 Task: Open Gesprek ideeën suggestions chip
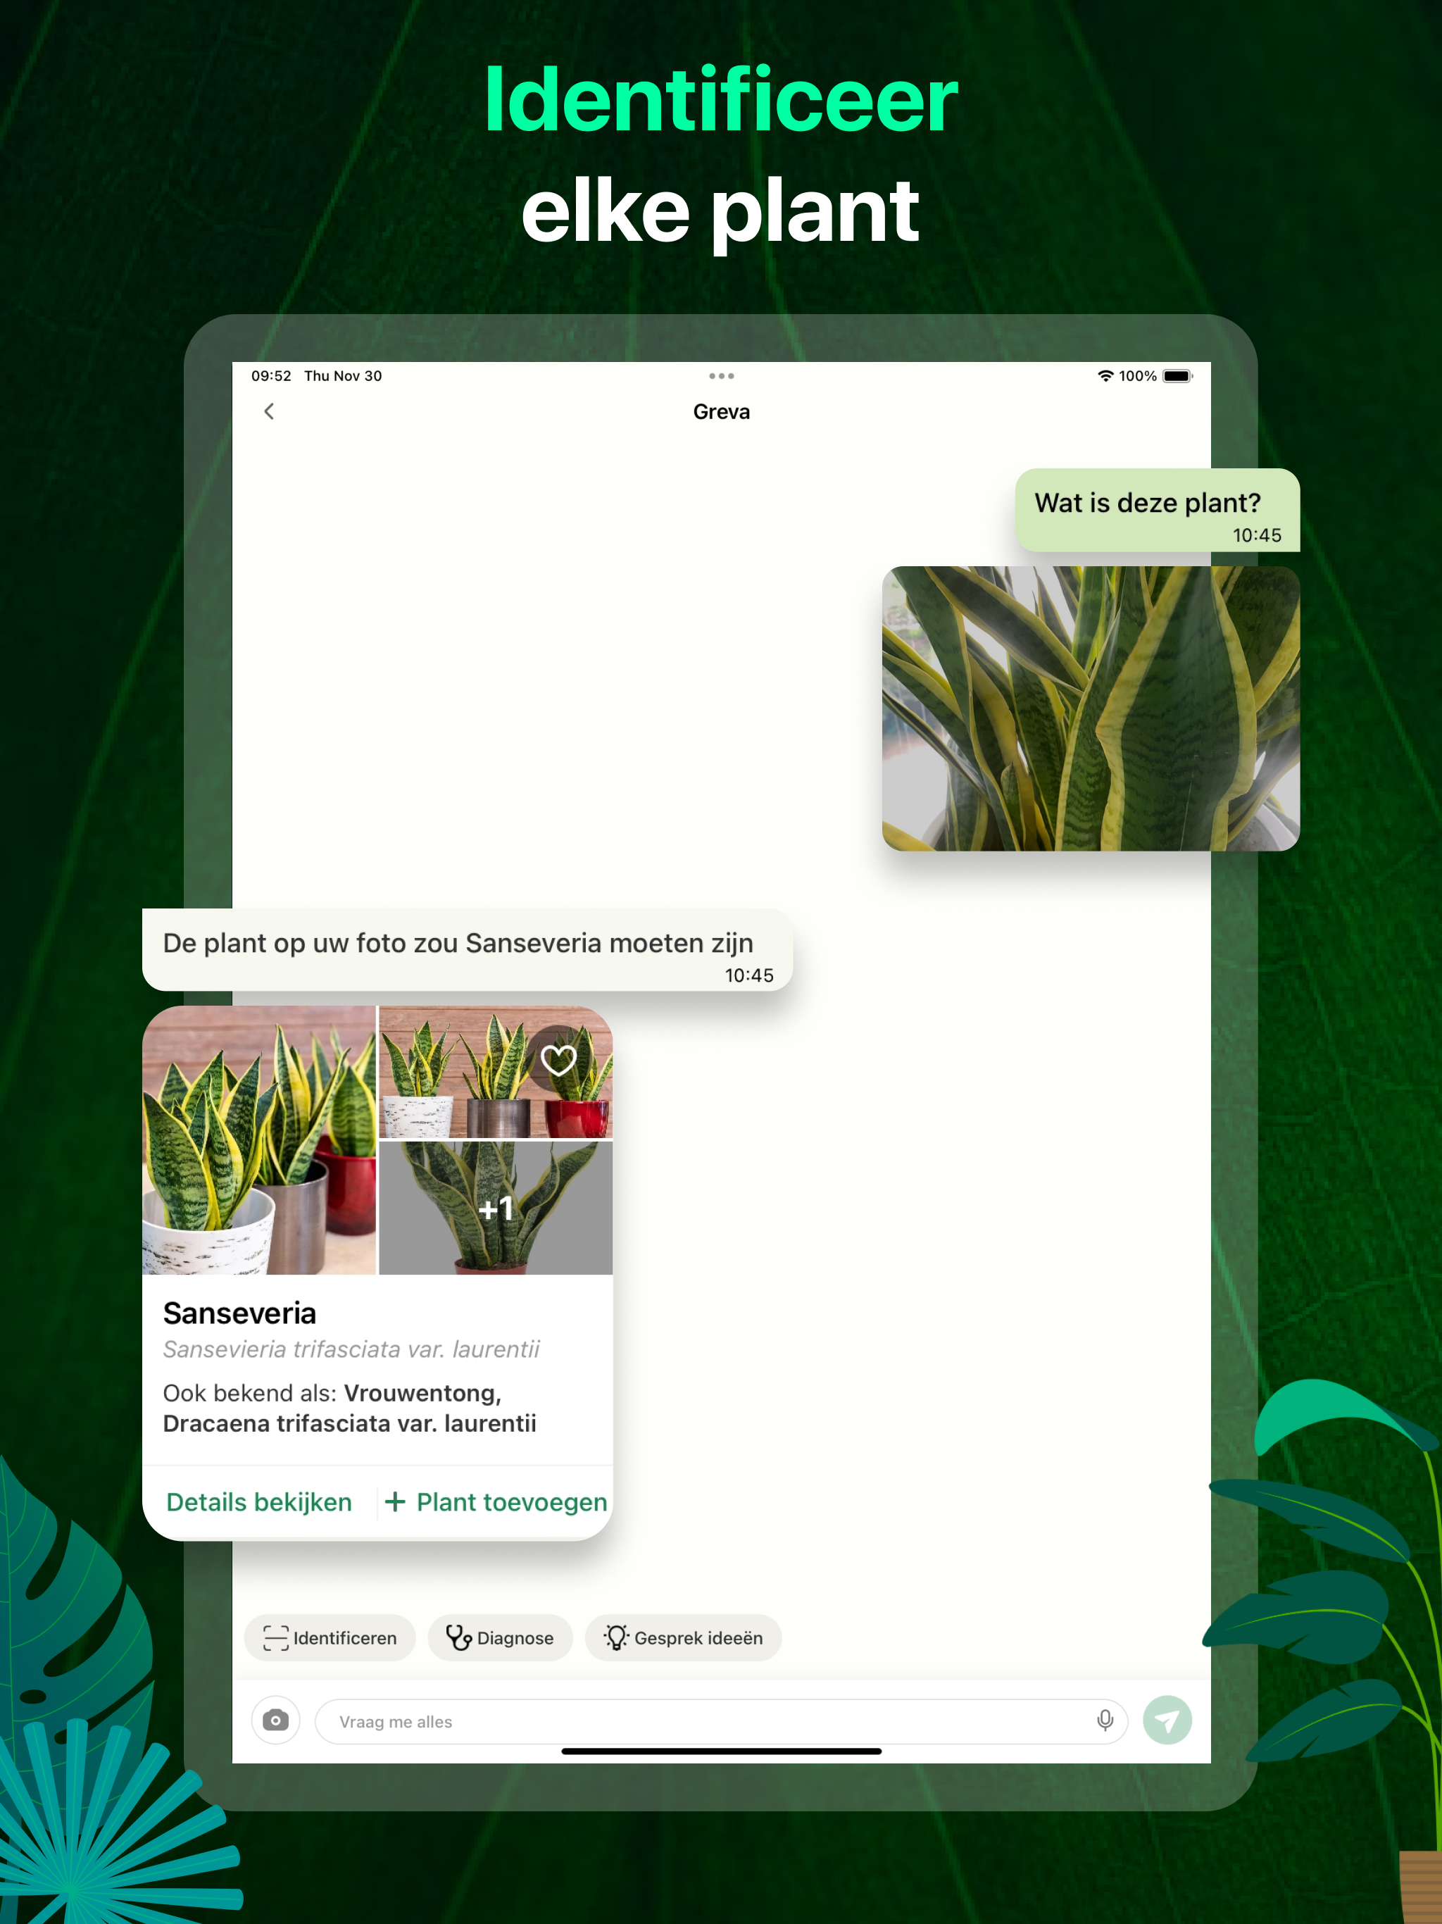tap(683, 1638)
